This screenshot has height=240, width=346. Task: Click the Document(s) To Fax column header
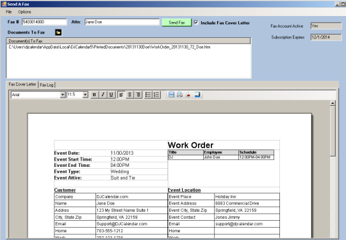pyautogui.click(x=129, y=41)
